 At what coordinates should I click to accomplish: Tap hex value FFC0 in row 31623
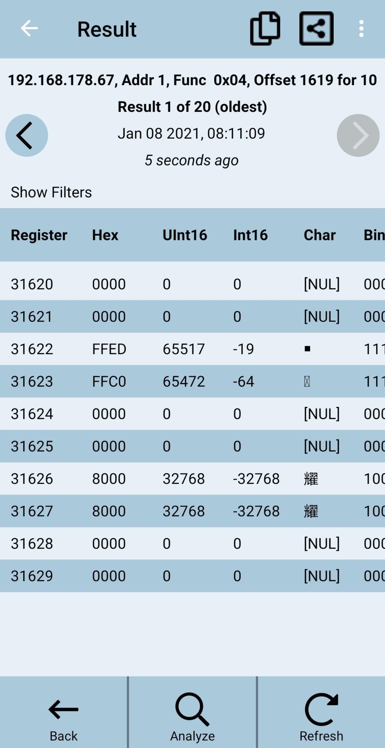109,381
